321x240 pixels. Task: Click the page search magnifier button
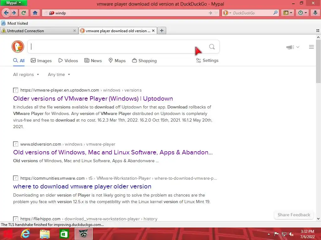(x=212, y=47)
